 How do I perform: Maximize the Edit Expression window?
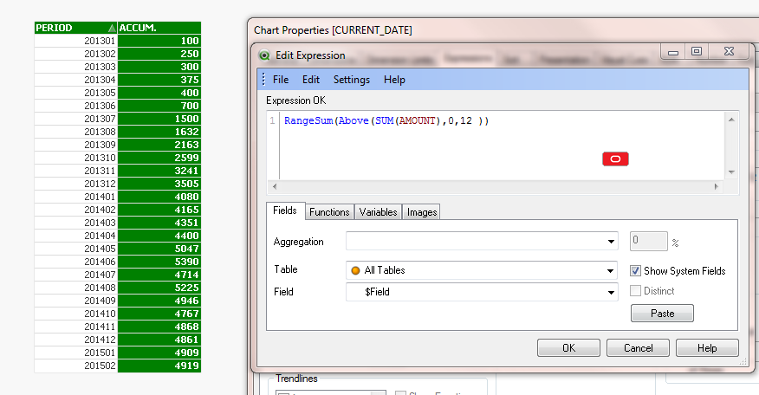click(x=696, y=52)
